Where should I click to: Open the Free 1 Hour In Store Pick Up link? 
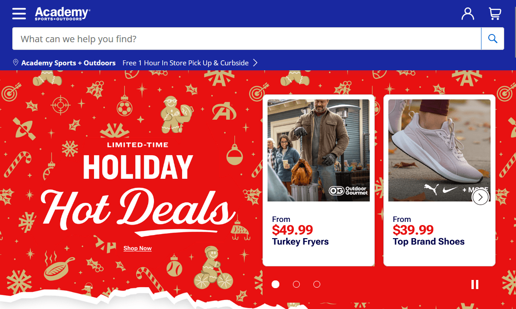tap(185, 63)
